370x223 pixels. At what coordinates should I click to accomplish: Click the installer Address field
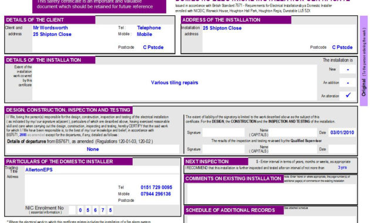pos(71,190)
